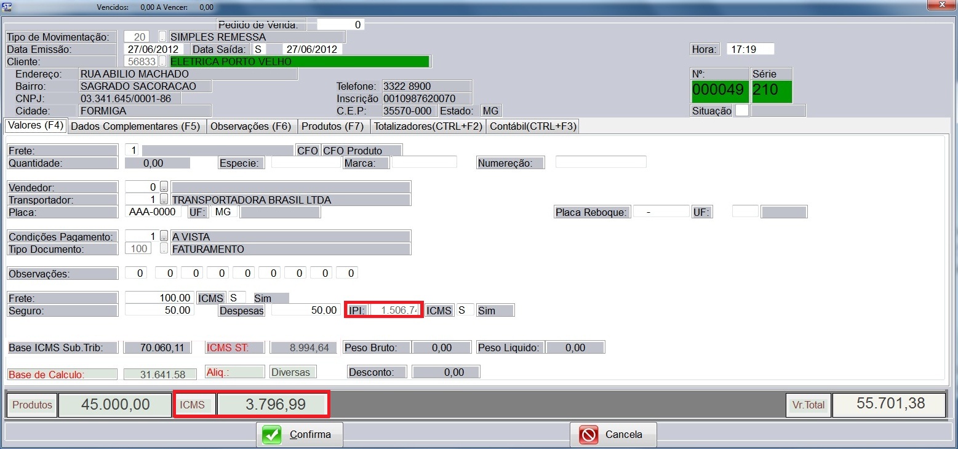Click the Placa field showing AAA-0000

[x=154, y=212]
